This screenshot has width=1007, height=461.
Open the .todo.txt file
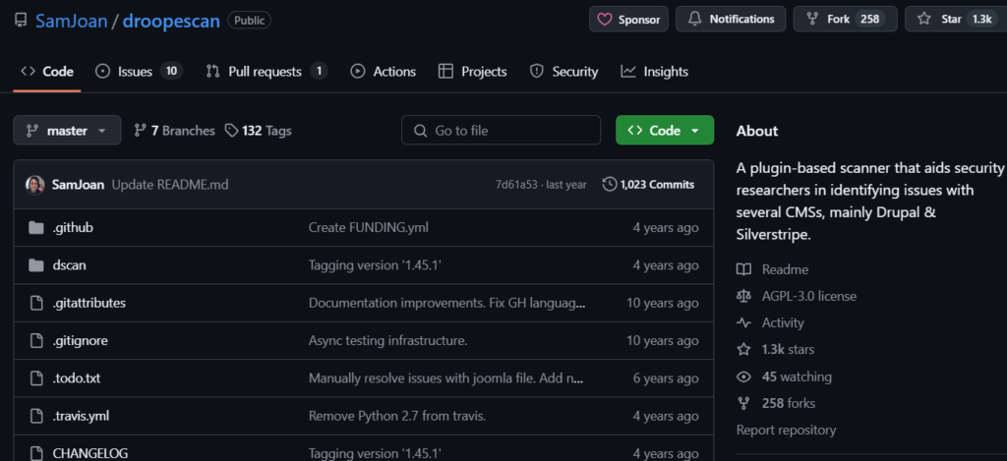click(x=77, y=378)
